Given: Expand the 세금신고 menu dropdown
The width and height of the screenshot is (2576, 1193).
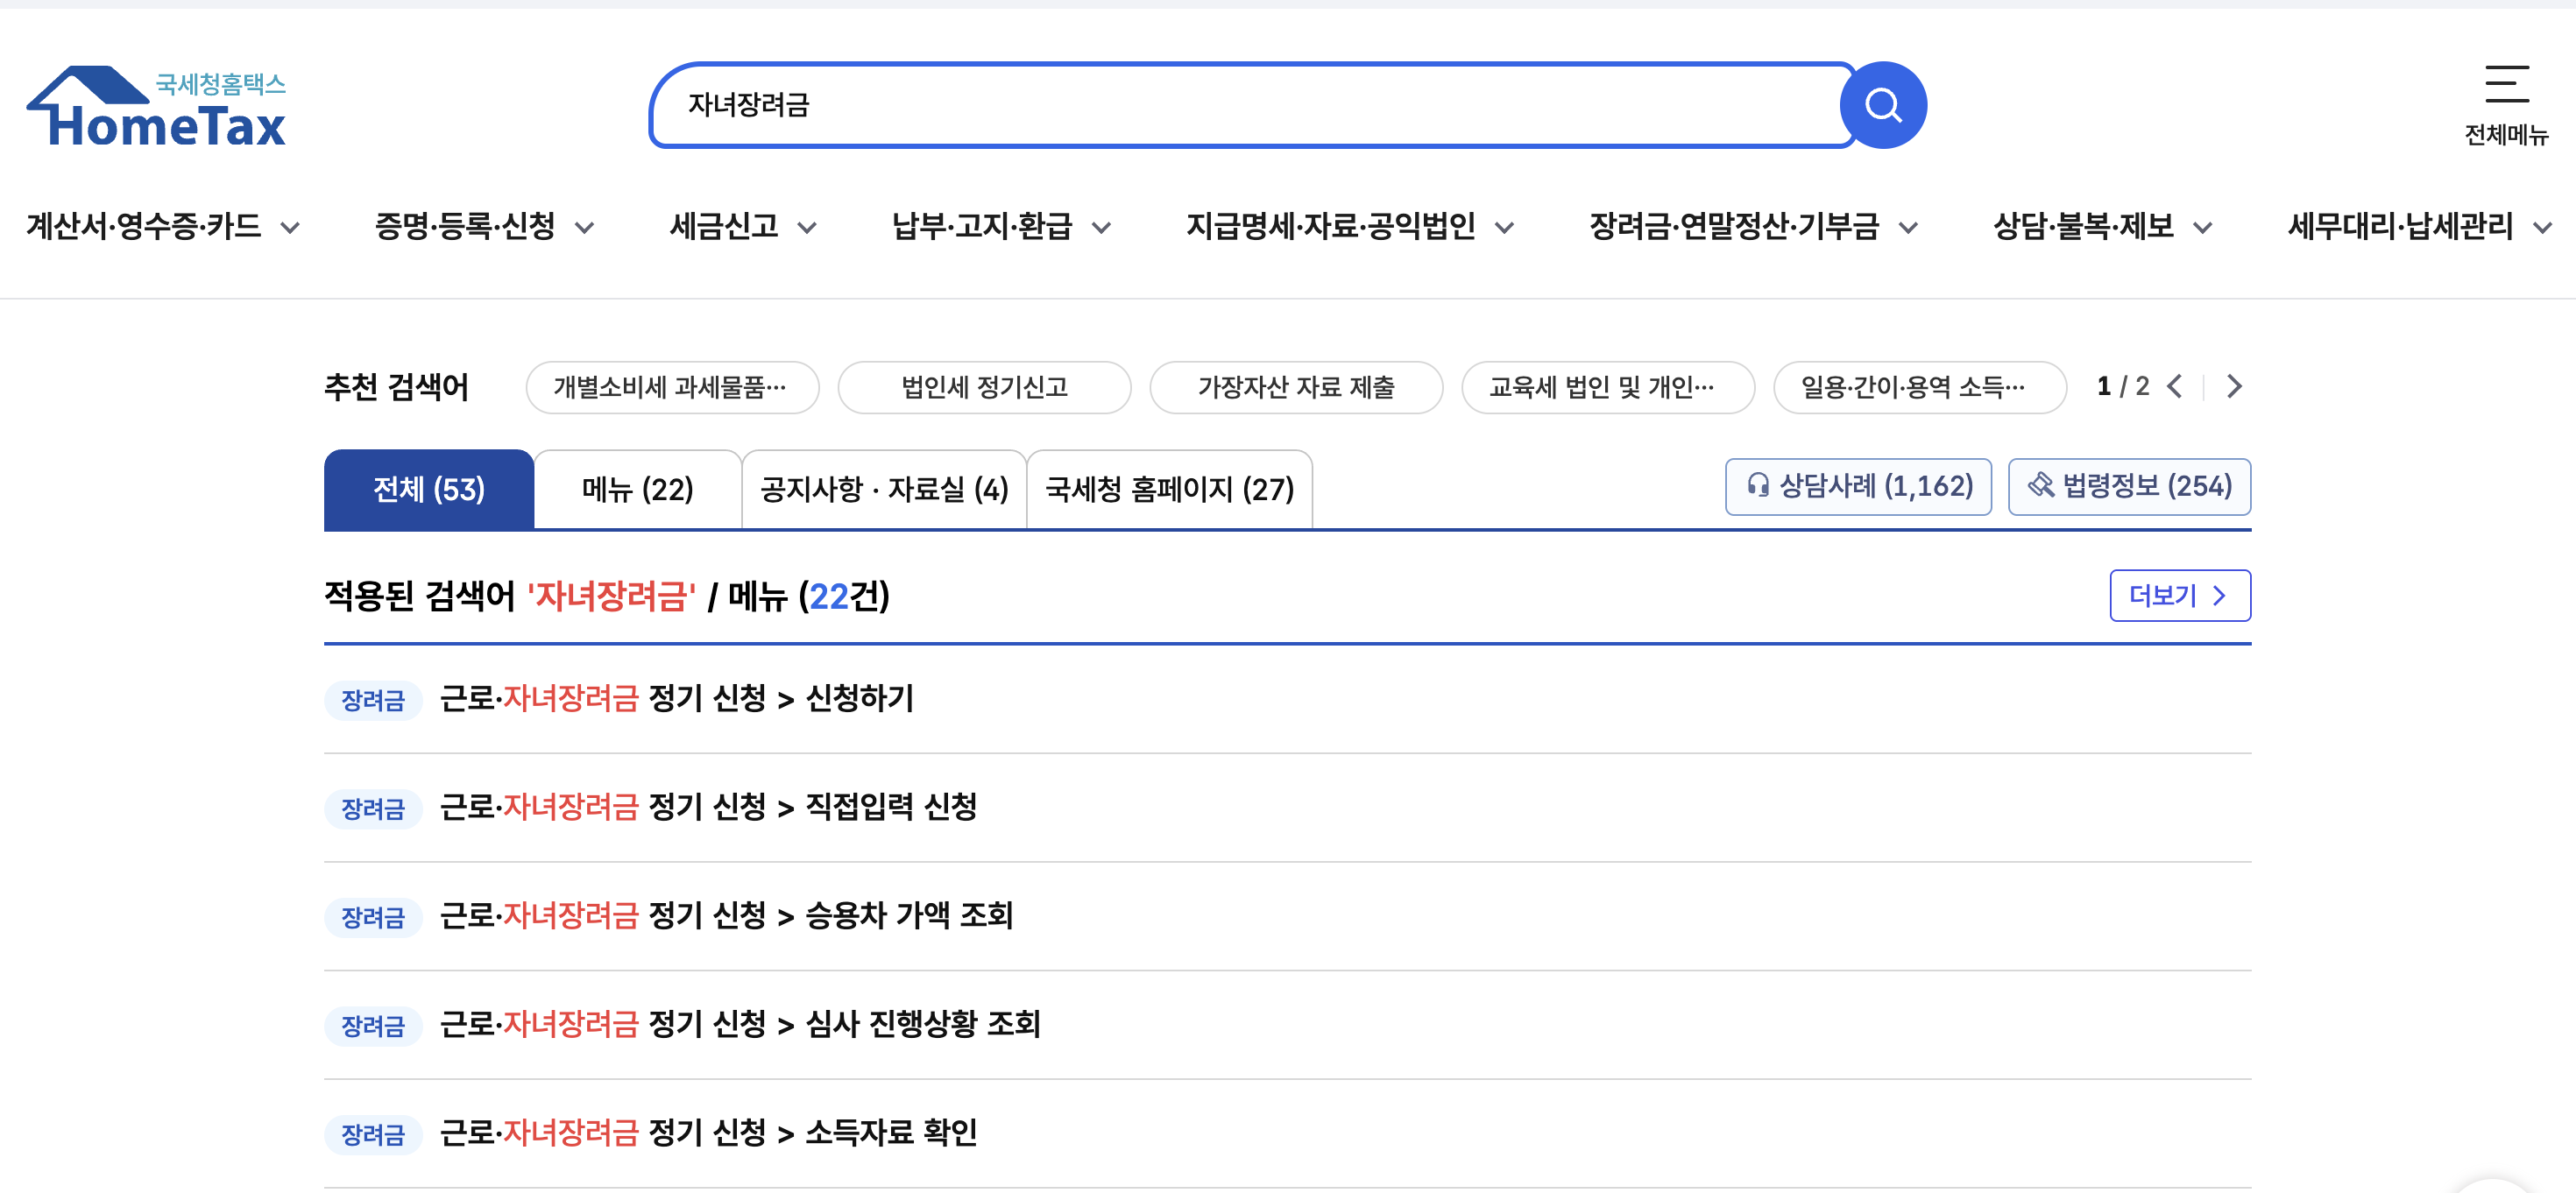Looking at the screenshot, I should tap(807, 228).
